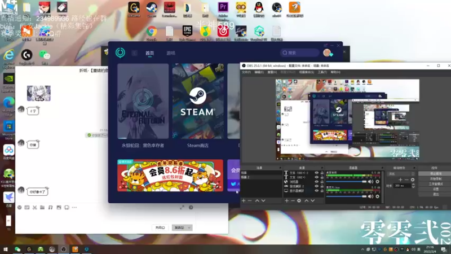The image size is (451, 254).
Task: Mute the Desktop Audio speaker in OBS mixer
Action: (371, 182)
